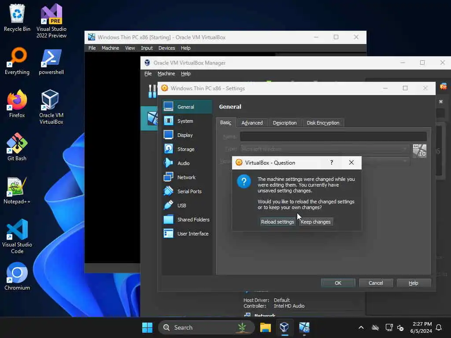Image resolution: width=451 pixels, height=338 pixels.
Task: Open the Type dropdown showing Microsoft Windows
Action: 325,149
